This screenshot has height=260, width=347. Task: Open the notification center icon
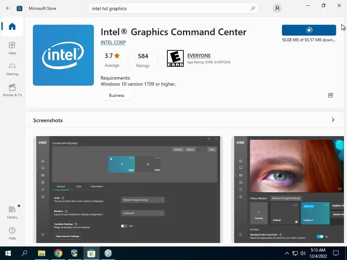click(x=336, y=253)
